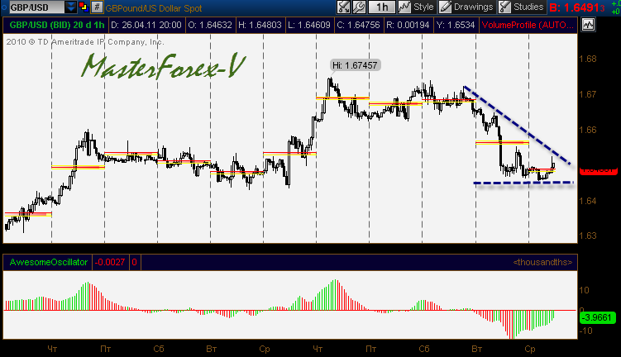Click the red current price tag on price axis
The width and height of the screenshot is (621, 357).
pyautogui.click(x=599, y=170)
